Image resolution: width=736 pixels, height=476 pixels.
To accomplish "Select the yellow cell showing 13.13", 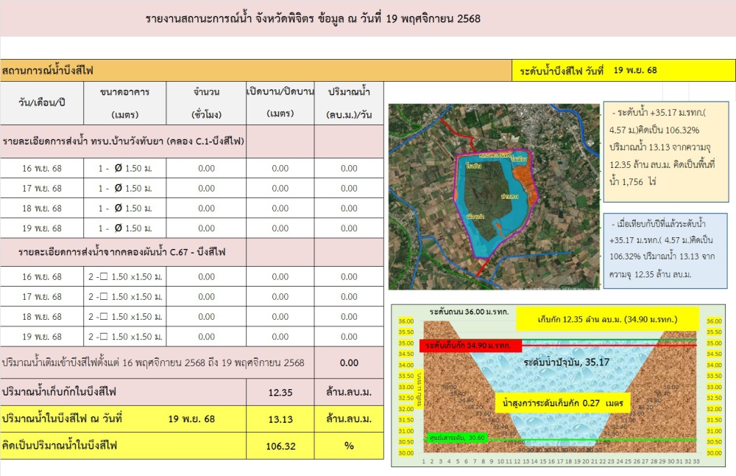I will 280,419.
